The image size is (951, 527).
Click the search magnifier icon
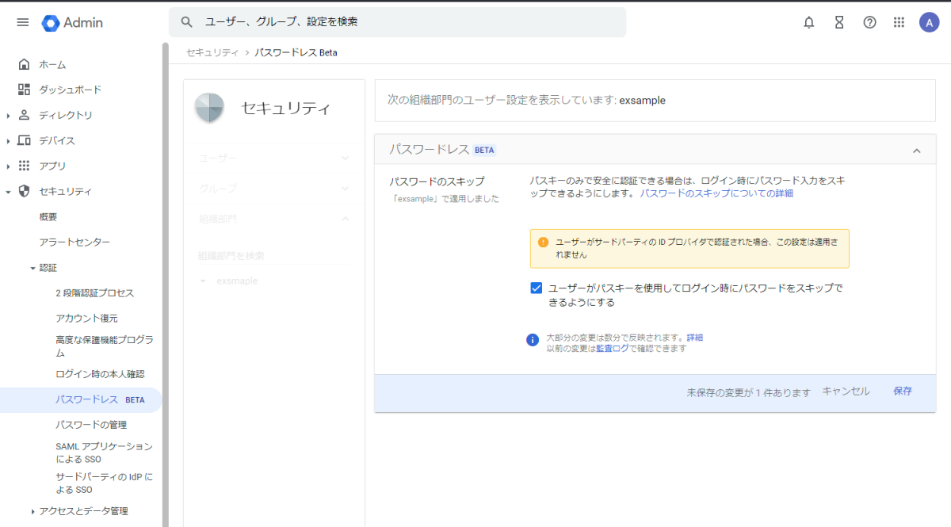tap(187, 22)
